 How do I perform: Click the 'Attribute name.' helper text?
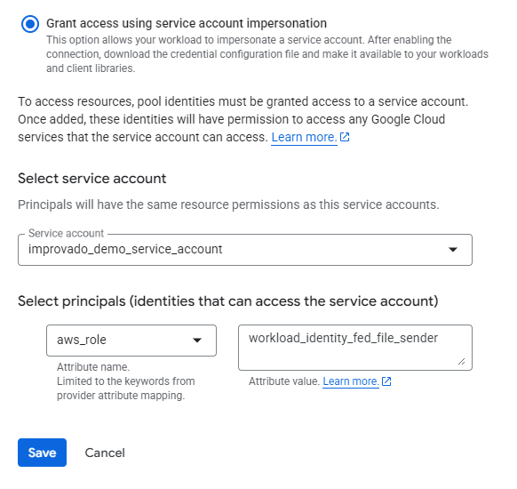[x=93, y=367]
